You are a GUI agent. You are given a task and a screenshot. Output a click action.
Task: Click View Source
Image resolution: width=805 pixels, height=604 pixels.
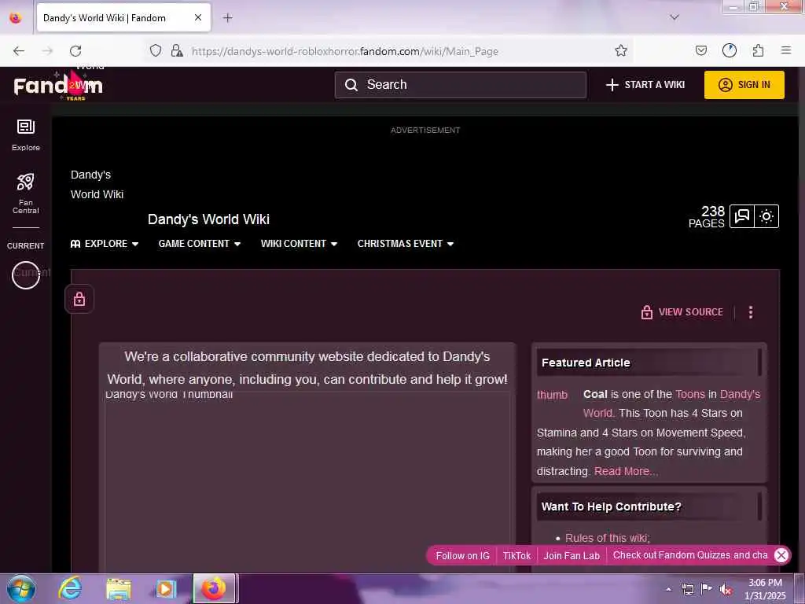[682, 312]
